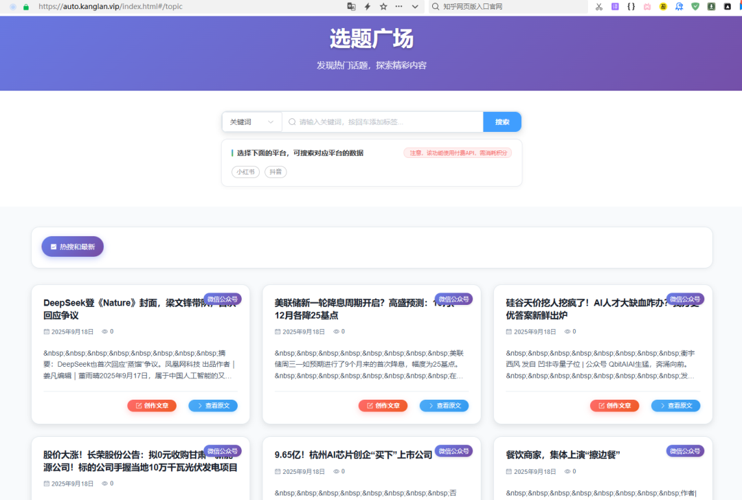Activate the 热搜和最新 filter

[72, 246]
